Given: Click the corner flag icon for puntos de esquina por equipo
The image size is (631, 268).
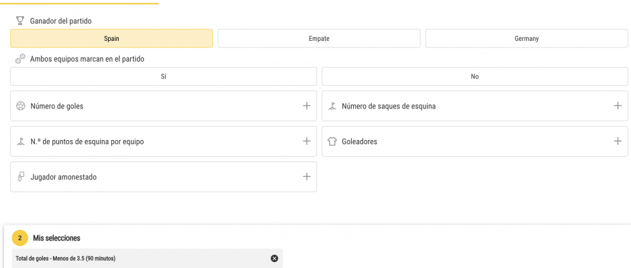Looking at the screenshot, I should point(21,141).
